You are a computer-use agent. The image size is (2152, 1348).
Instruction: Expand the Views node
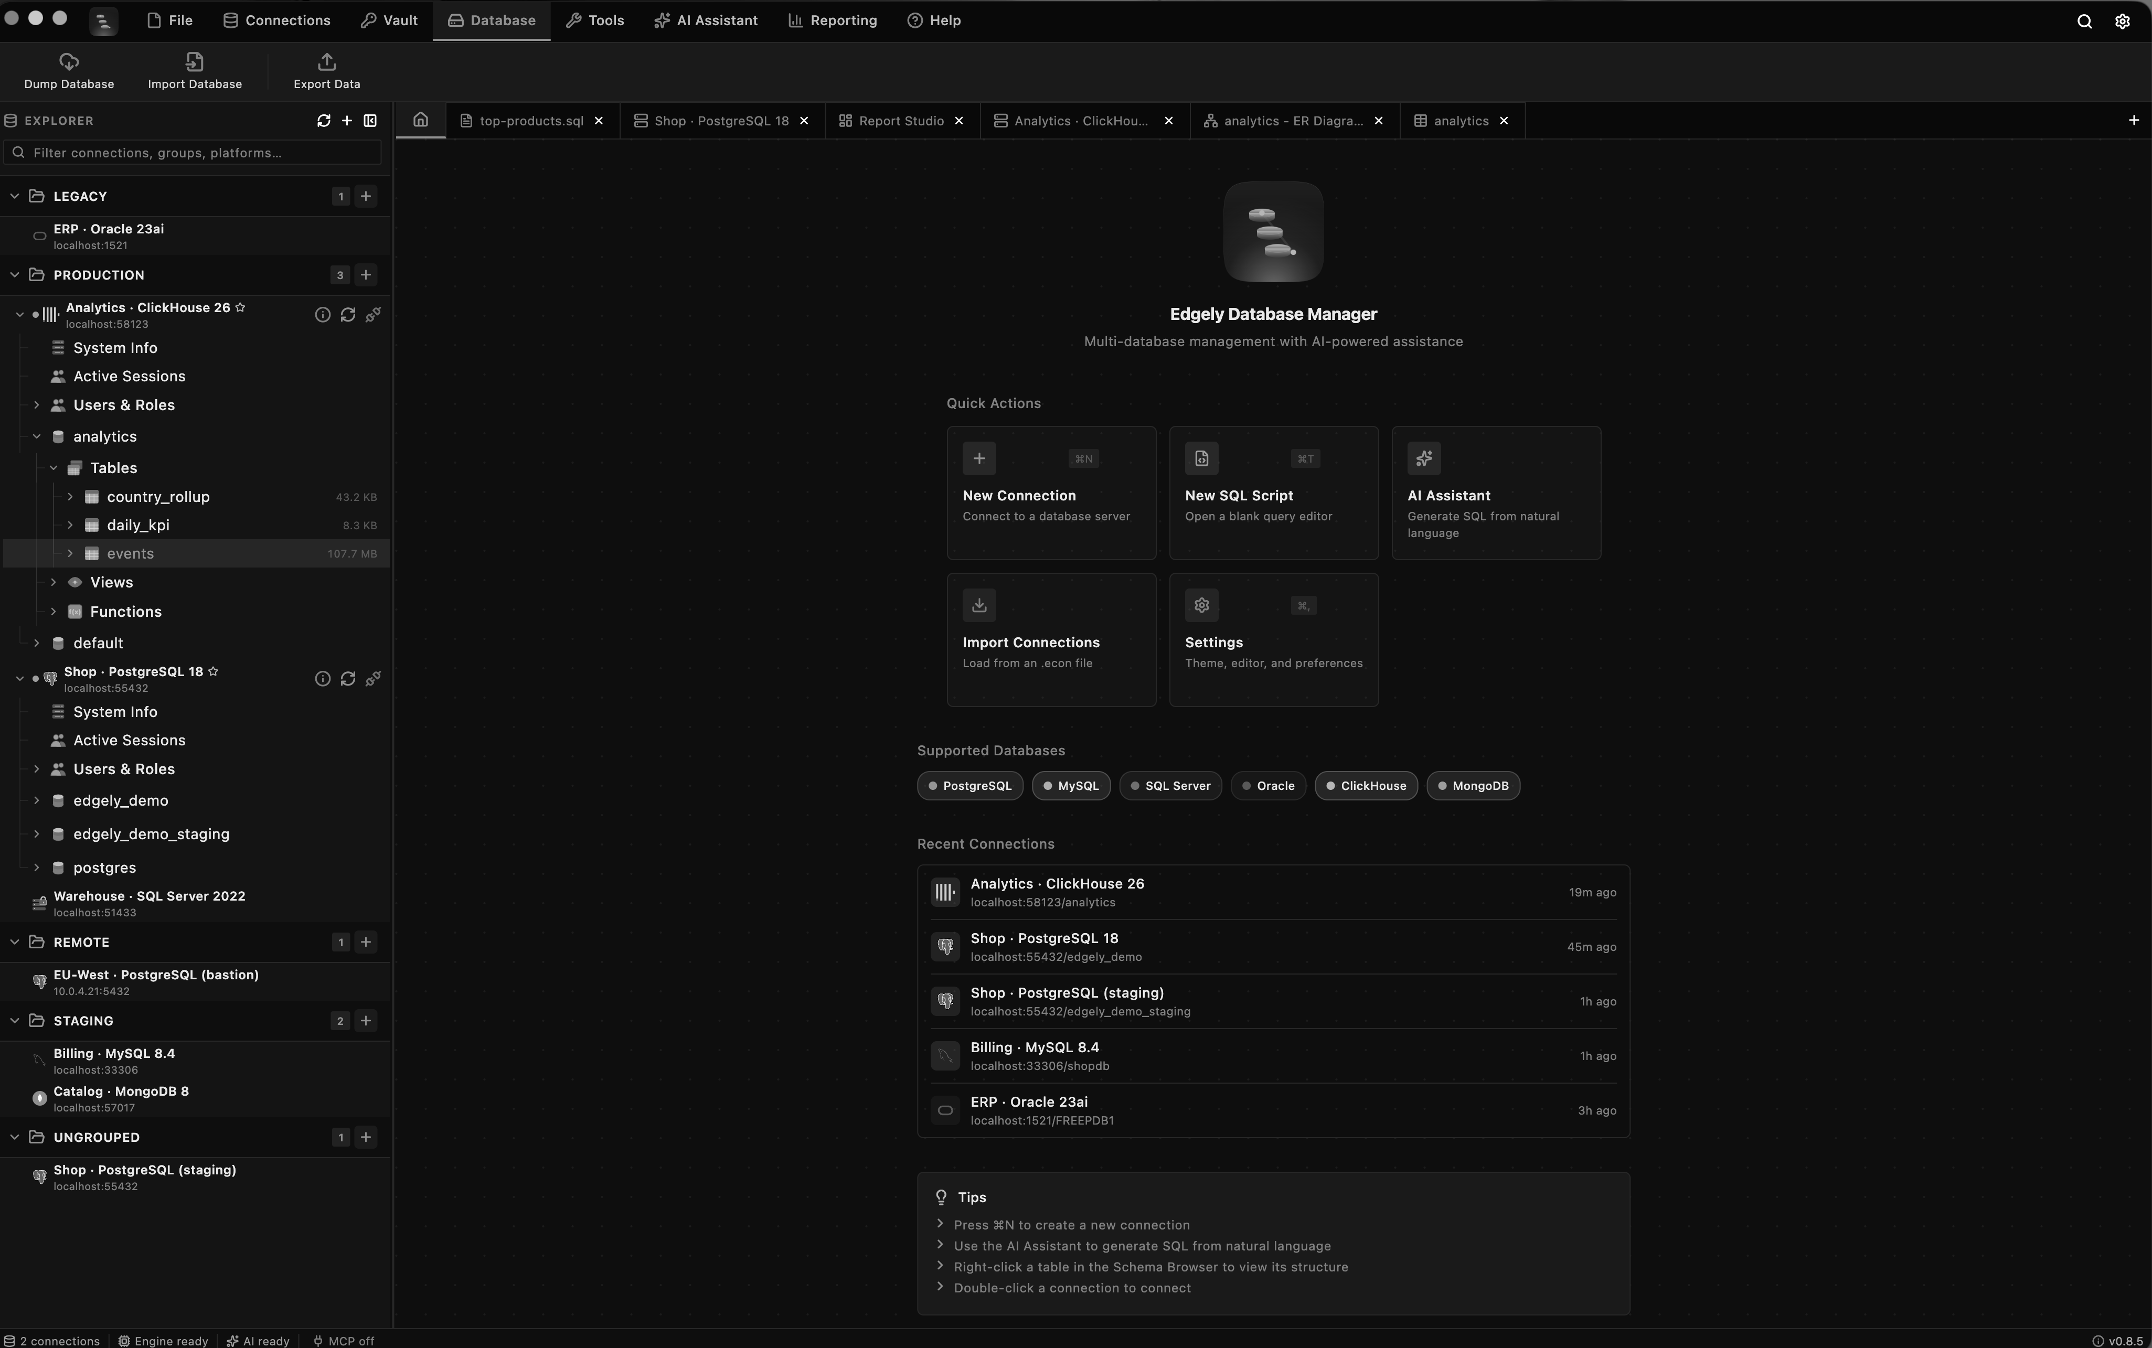54,582
